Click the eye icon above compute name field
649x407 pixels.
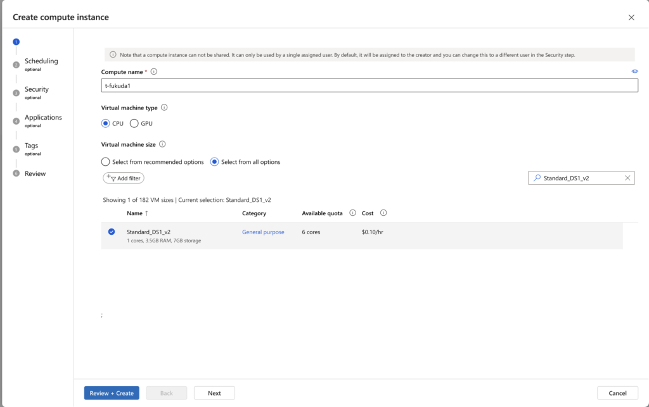coord(634,72)
